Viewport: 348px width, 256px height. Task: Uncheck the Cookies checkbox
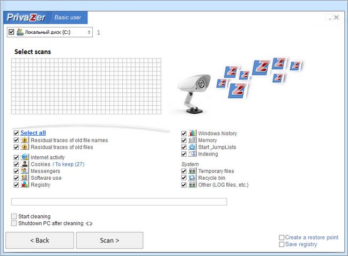[16, 164]
